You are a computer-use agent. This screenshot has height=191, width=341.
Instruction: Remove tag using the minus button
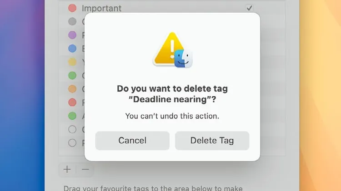click(x=85, y=169)
